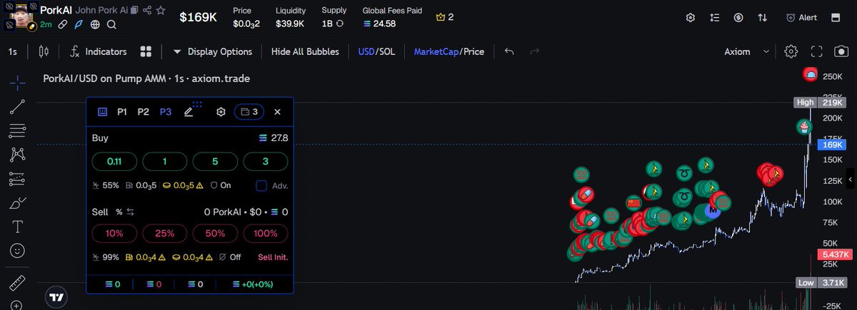The width and height of the screenshot is (857, 310).
Task: Click the panel layout icon beside Alert
Action: click(x=835, y=17)
